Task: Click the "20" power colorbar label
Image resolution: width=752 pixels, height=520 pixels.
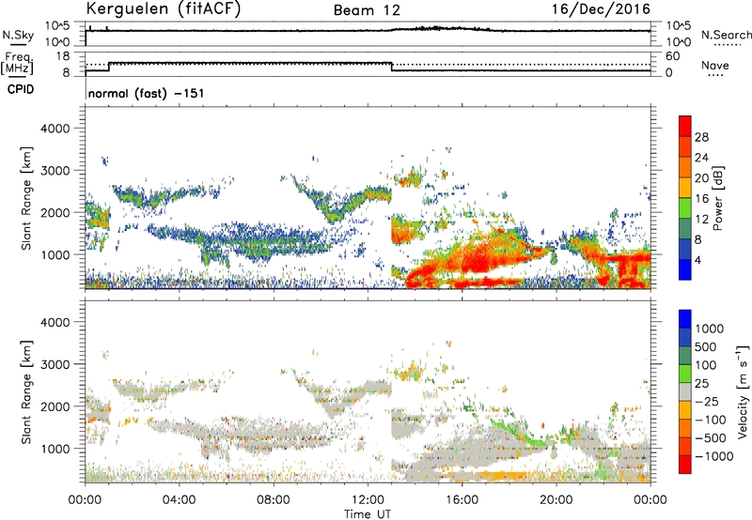Action: click(x=701, y=178)
